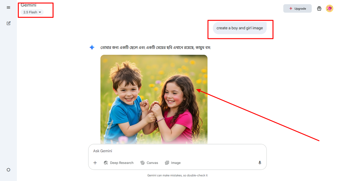Focus the Ask Gemini input field
Image resolution: width=338 pixels, height=181 pixels.
pyautogui.click(x=177, y=151)
